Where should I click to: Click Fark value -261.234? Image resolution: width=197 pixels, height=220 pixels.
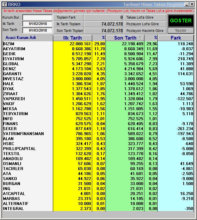[185, 129]
